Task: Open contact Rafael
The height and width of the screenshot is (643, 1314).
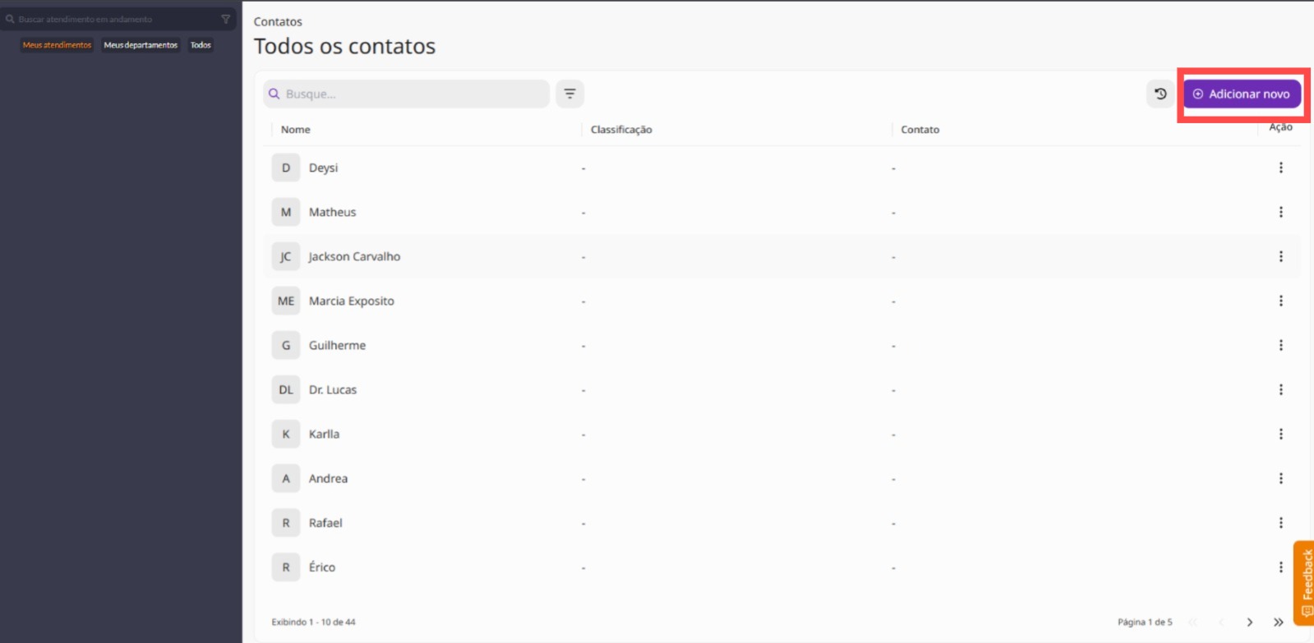Action: (325, 522)
